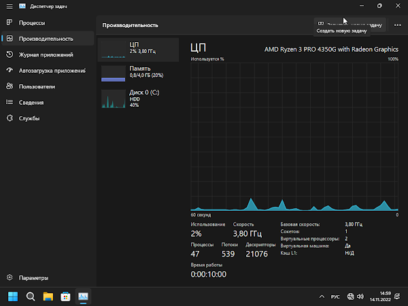Select the Диск 0 (C:) resource tile
408x306 pixels.
[138, 99]
